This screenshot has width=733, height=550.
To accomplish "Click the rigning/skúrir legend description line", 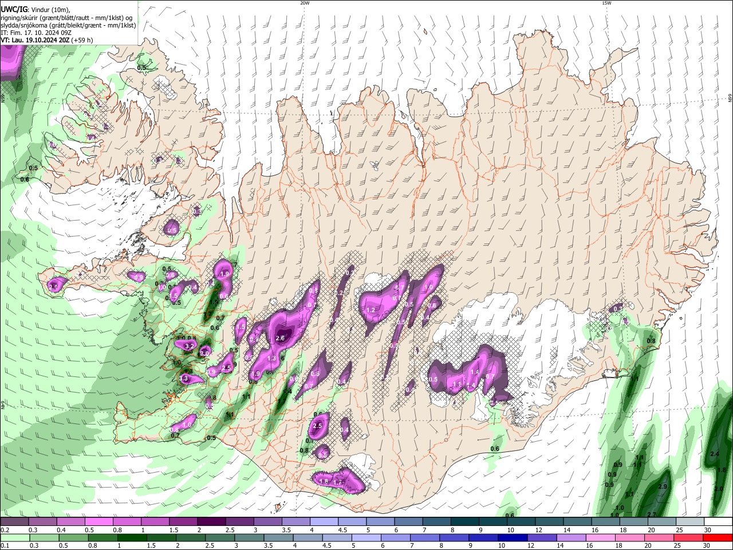I will click(x=66, y=18).
